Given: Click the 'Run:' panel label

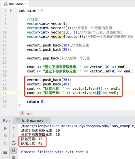Looking at the screenshot, I should 7,121.
